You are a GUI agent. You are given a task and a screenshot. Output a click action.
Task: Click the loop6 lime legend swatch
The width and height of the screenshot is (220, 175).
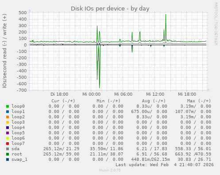(8, 138)
